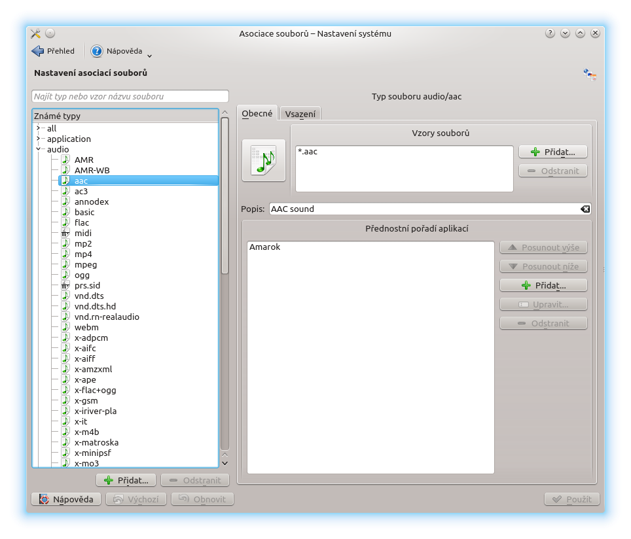Viewport: 631px width, 539px height.
Task: Click the file type search field
Action: [x=130, y=96]
